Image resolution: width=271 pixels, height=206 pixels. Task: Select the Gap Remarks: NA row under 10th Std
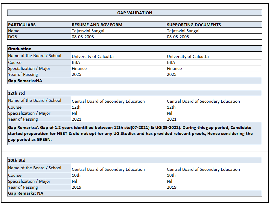click(x=135, y=193)
